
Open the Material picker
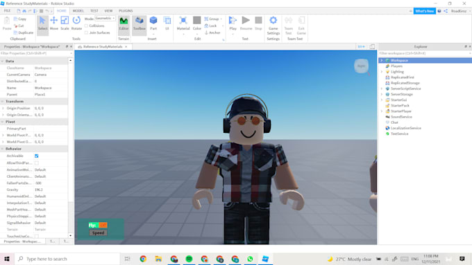[183, 24]
